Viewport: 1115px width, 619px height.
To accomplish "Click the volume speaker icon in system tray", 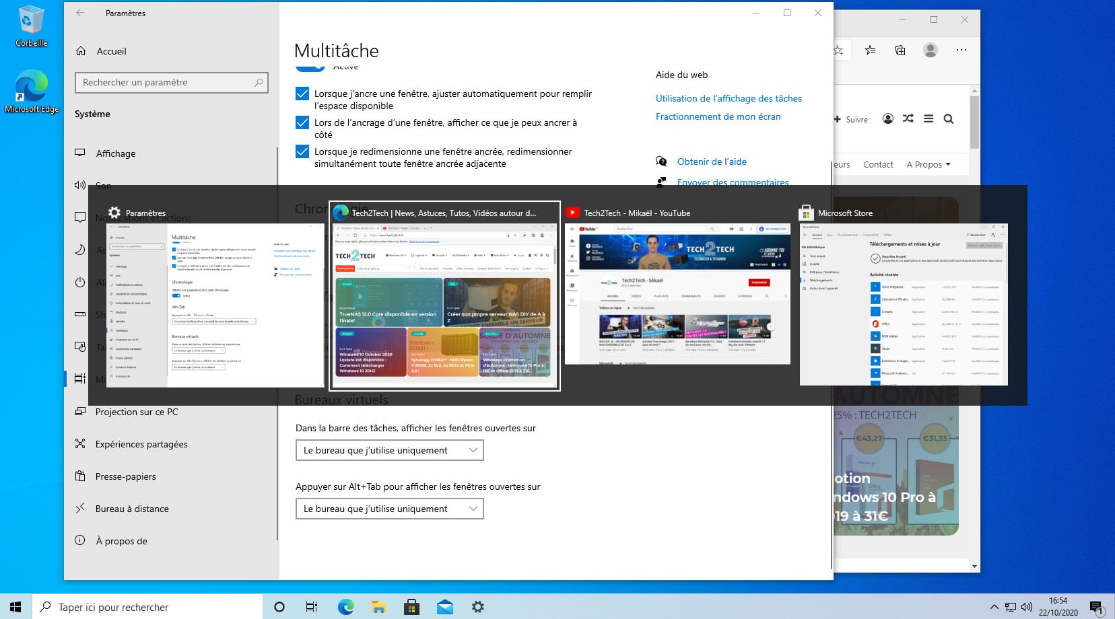I will click(1027, 607).
